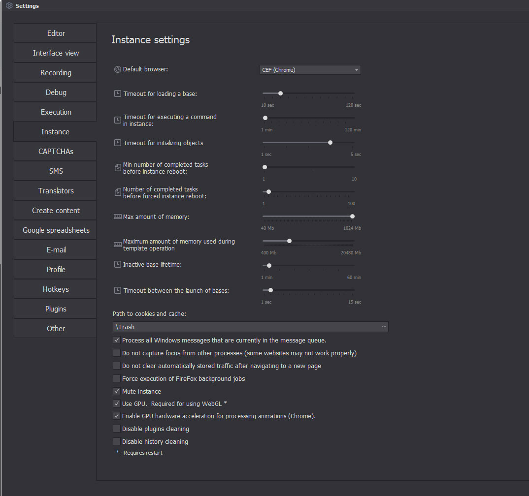529x496 pixels.
Task: Uncheck the Mute instance checkbox
Action: pos(117,391)
